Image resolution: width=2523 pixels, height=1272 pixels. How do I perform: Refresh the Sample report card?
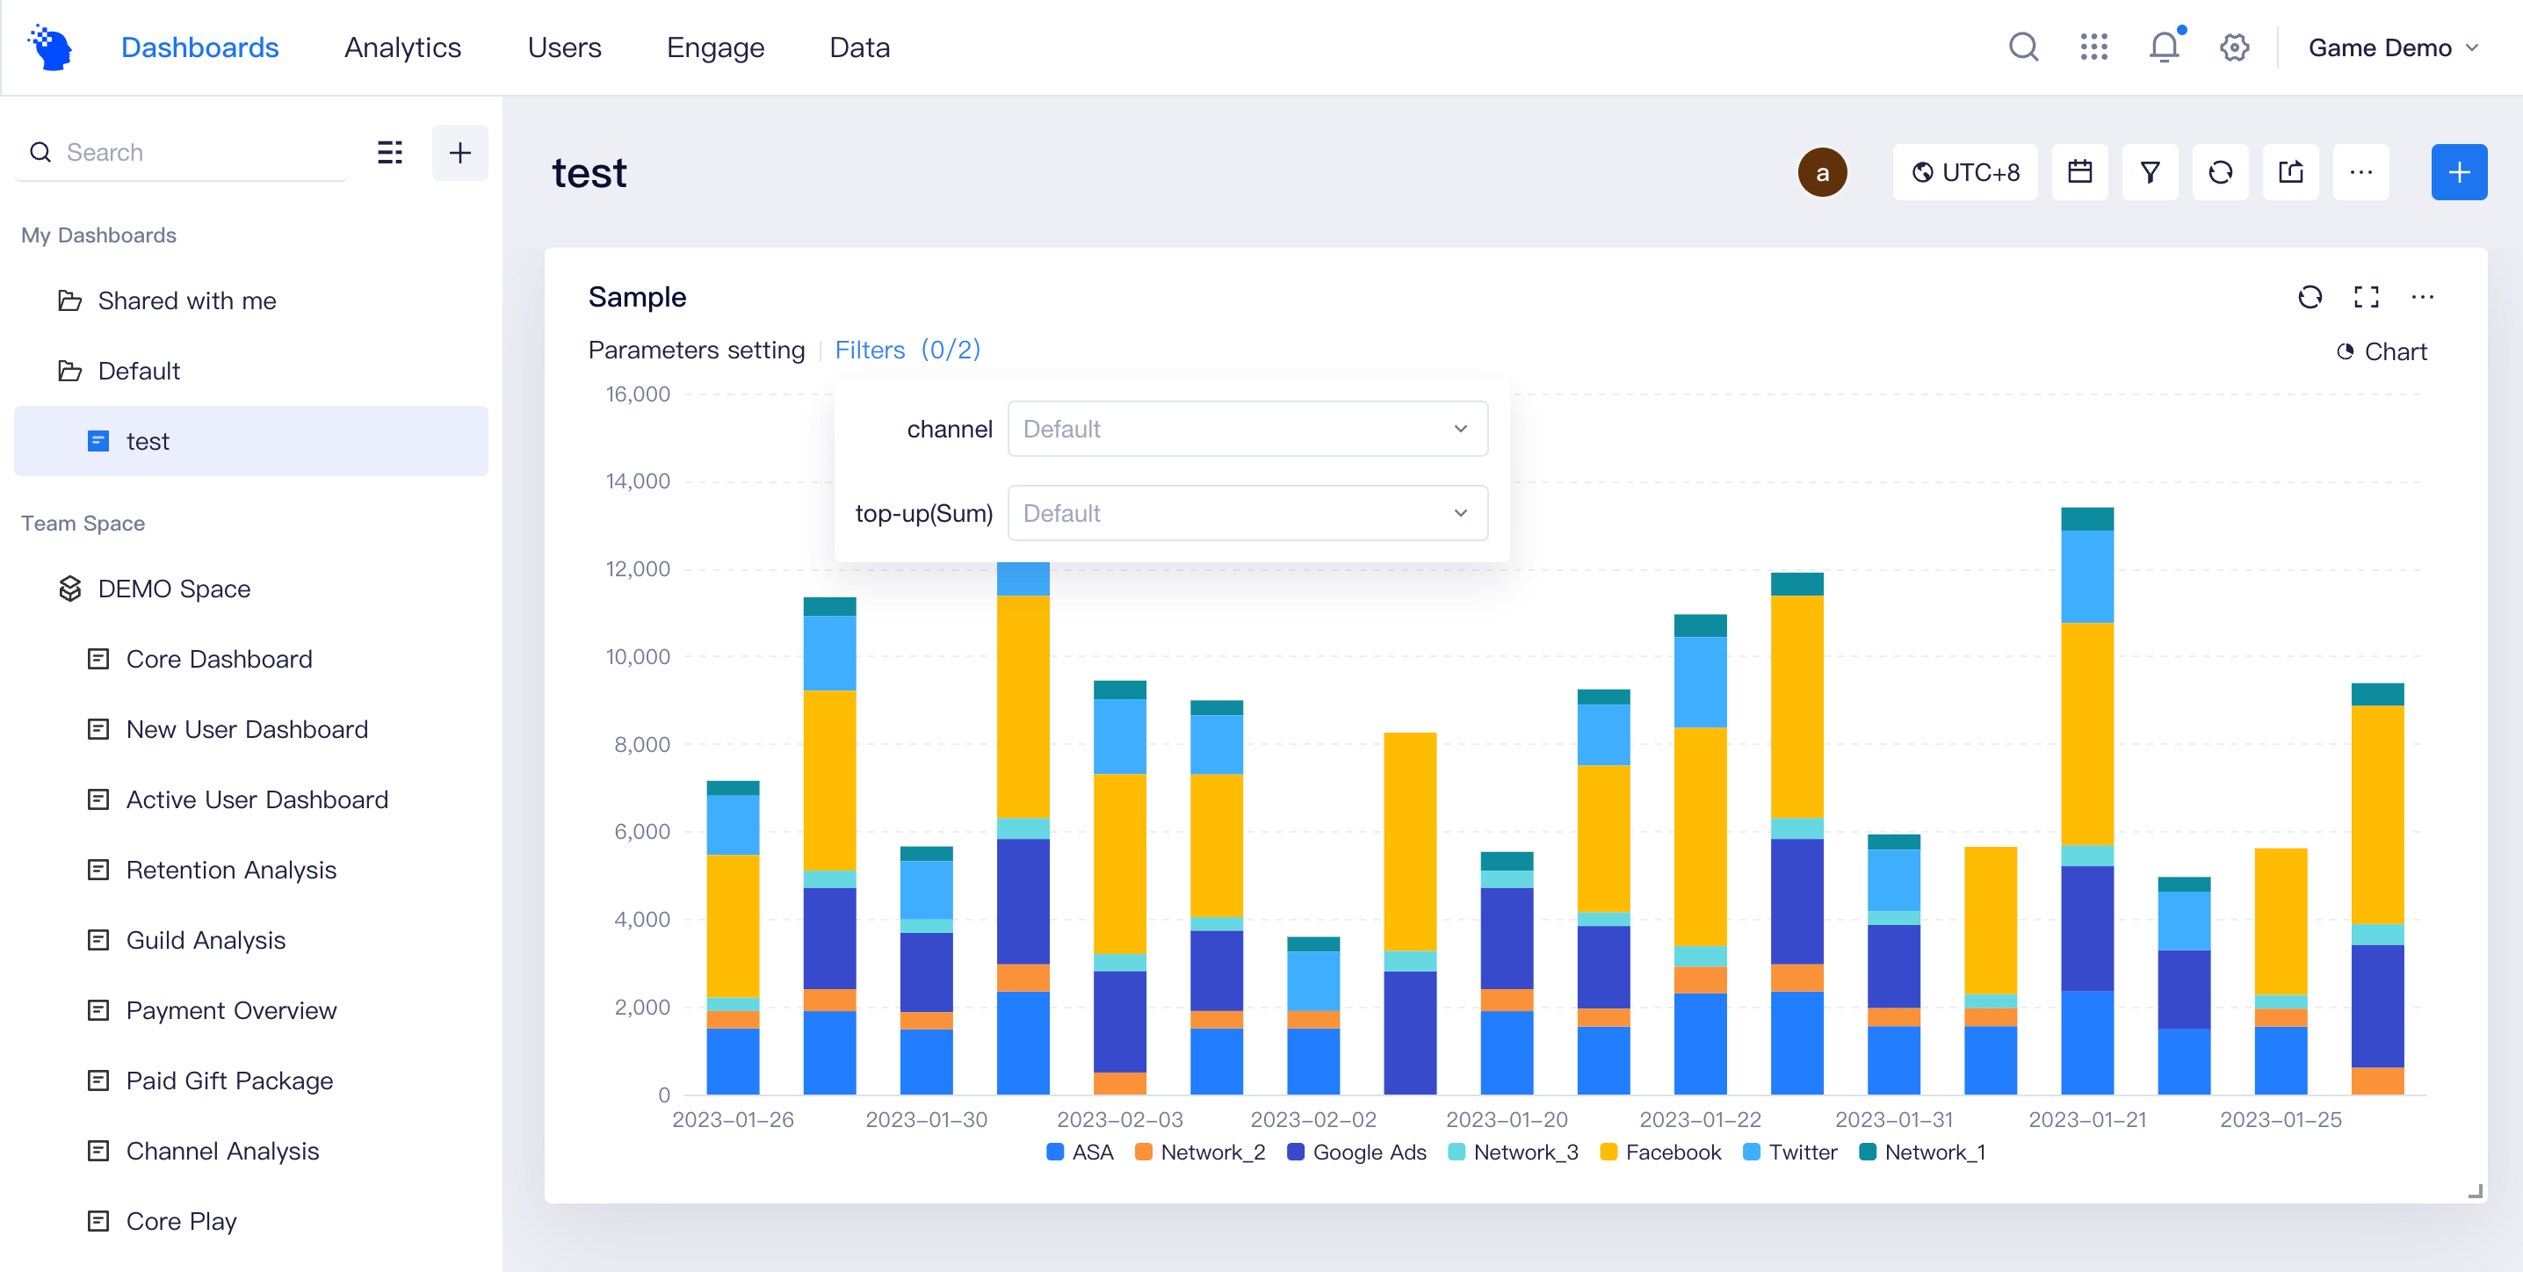(x=2310, y=297)
